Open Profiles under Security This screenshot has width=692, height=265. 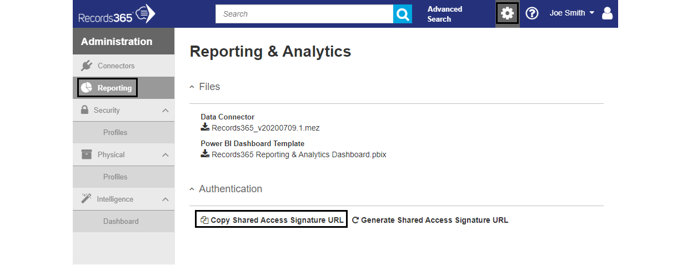(116, 132)
